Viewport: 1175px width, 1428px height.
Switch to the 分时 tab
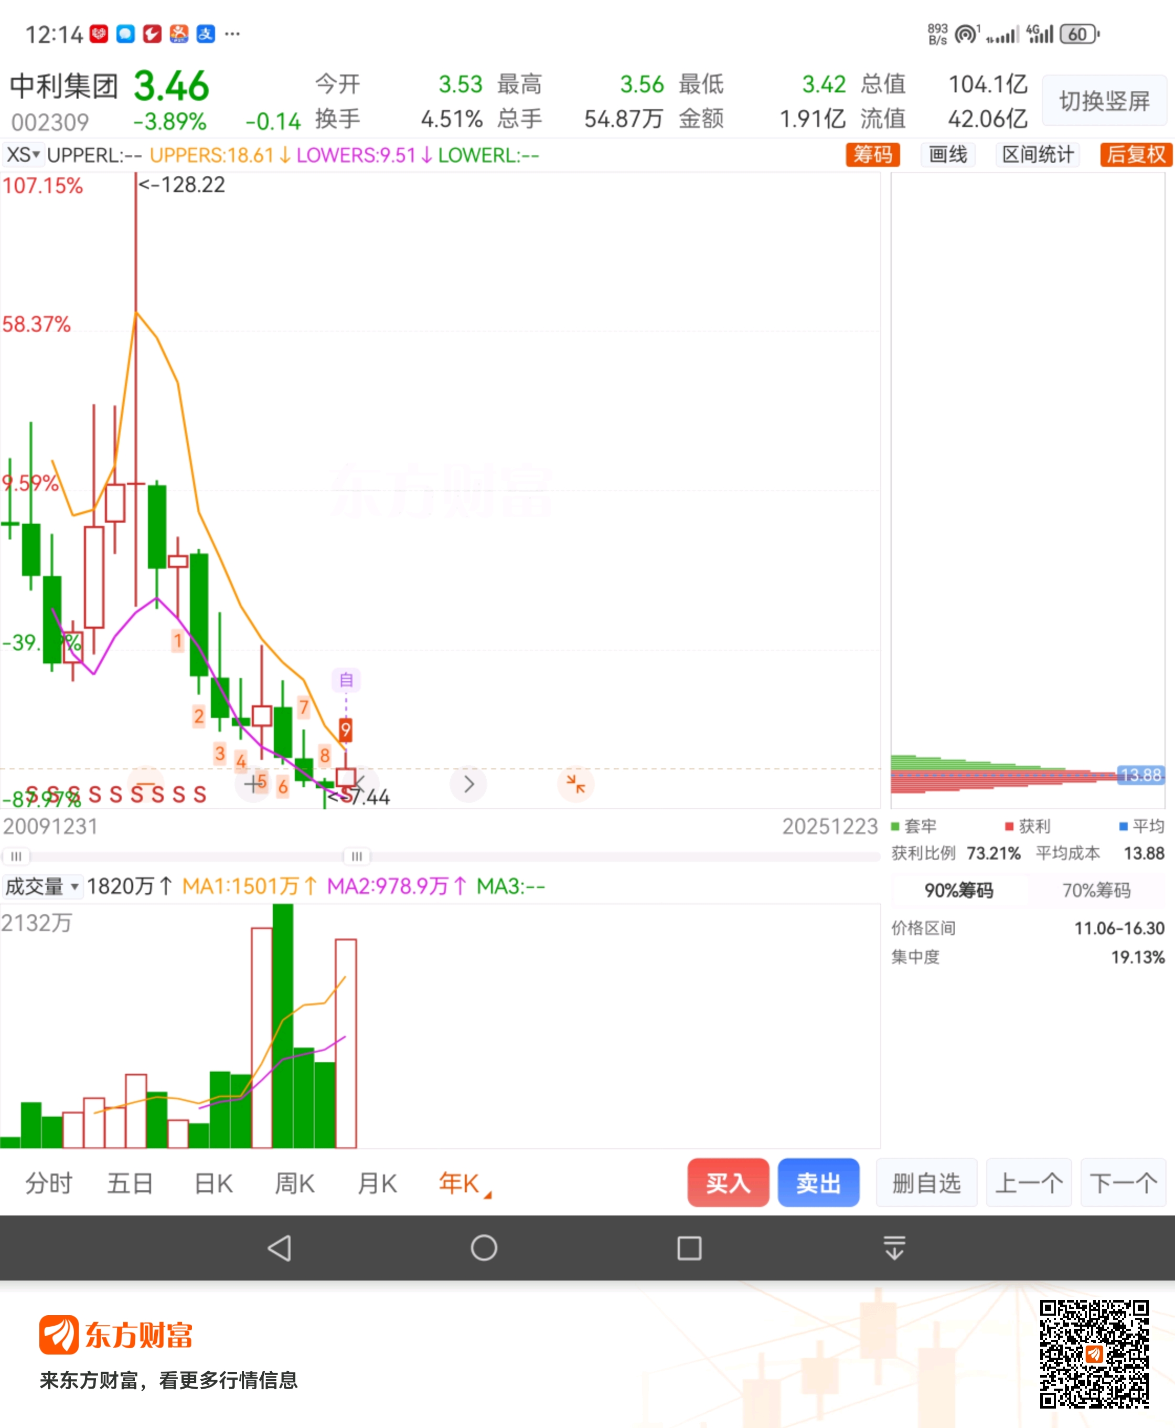tap(49, 1183)
